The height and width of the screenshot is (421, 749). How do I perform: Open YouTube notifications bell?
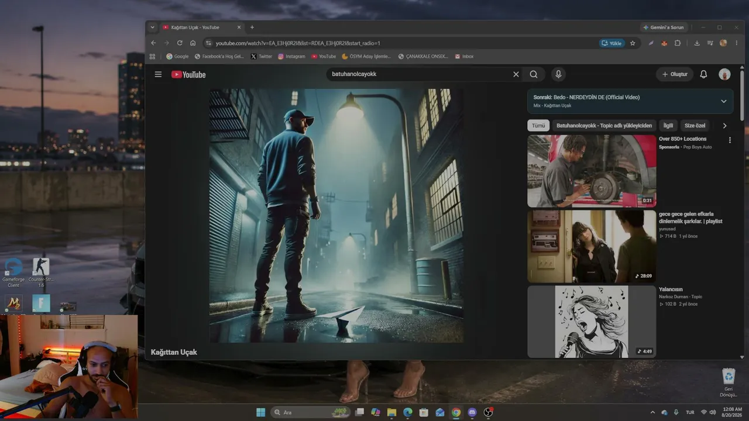[x=704, y=74]
